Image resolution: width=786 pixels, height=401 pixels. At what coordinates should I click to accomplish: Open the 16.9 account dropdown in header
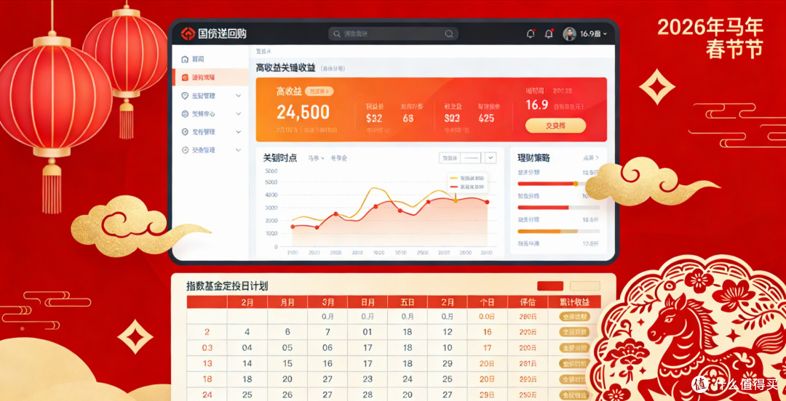tap(594, 33)
